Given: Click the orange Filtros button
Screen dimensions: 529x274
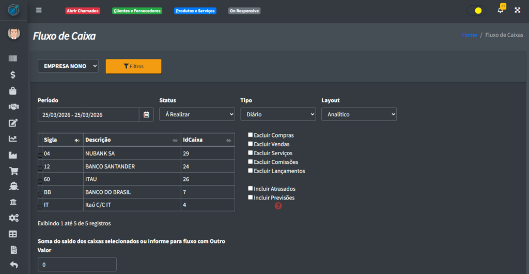Looking at the screenshot, I should [x=134, y=66].
